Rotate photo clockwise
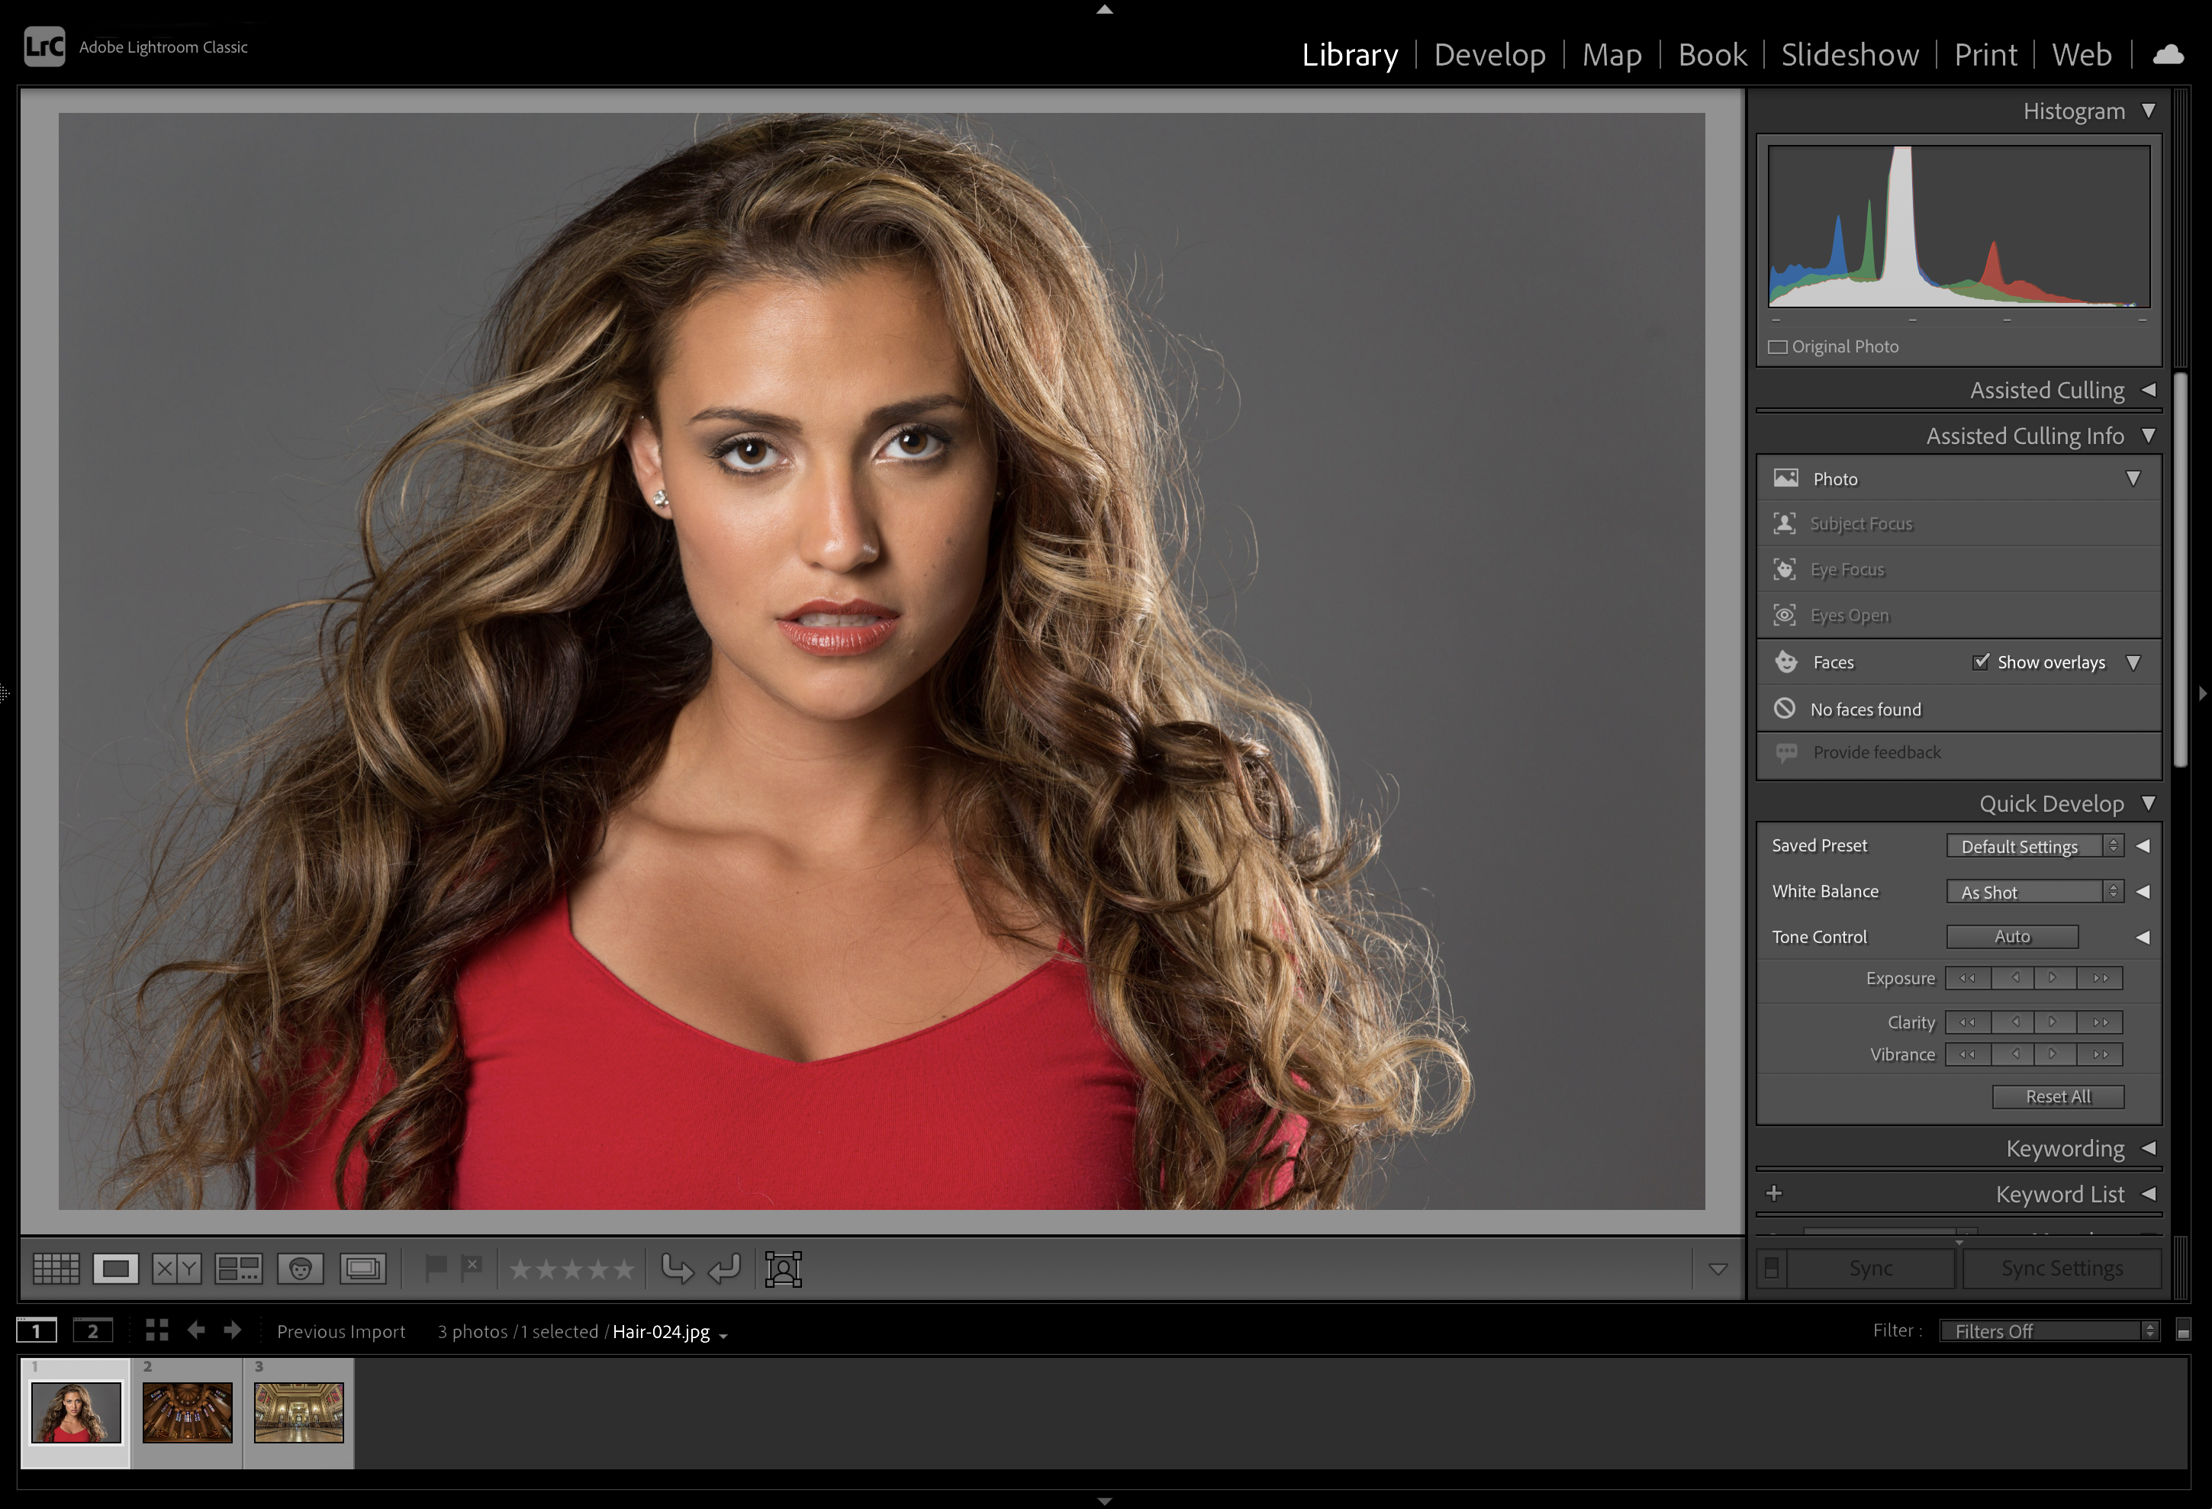The image size is (2212, 1509). (x=724, y=1268)
